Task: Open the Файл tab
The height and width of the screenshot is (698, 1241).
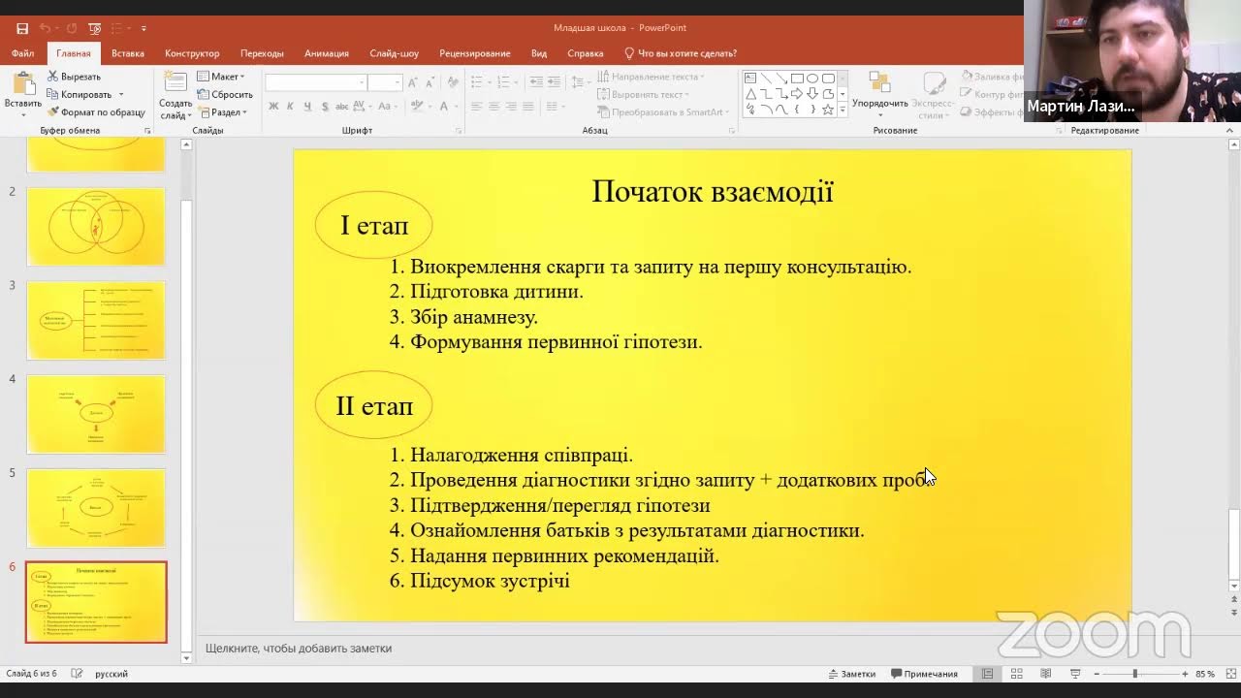Action: pyautogui.click(x=22, y=53)
